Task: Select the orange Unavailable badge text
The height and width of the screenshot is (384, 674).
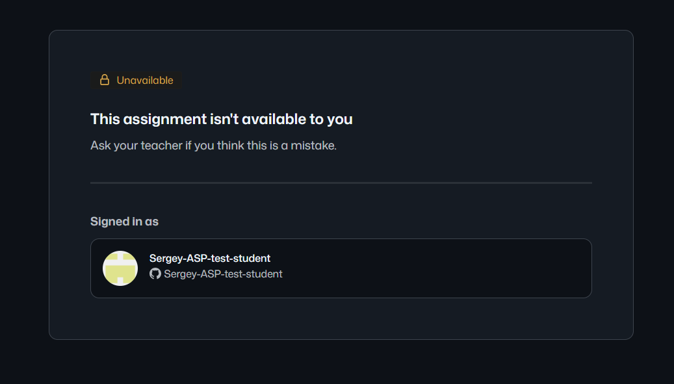Action: (x=145, y=81)
